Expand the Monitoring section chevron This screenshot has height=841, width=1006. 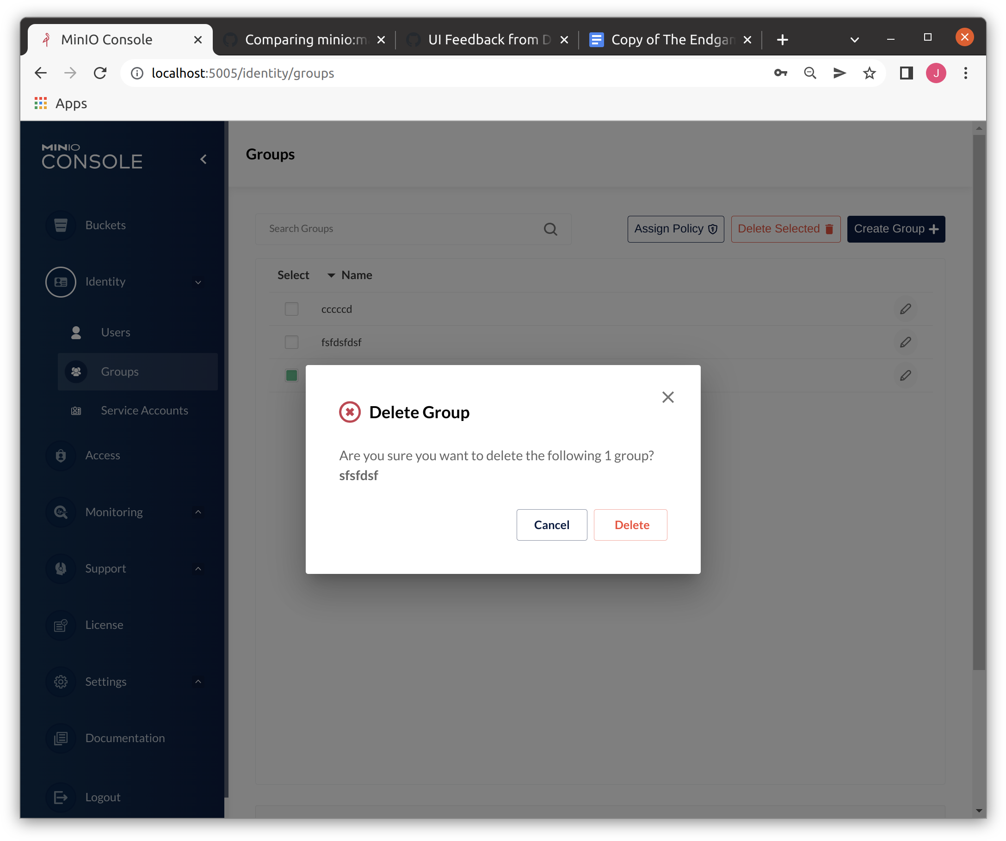[x=198, y=512]
